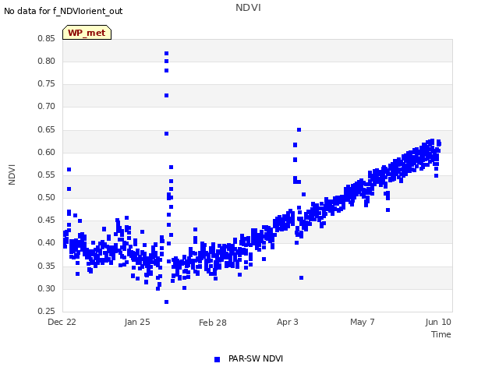
Task: Click the 0.30 y-axis tick label
Action: pos(47,288)
